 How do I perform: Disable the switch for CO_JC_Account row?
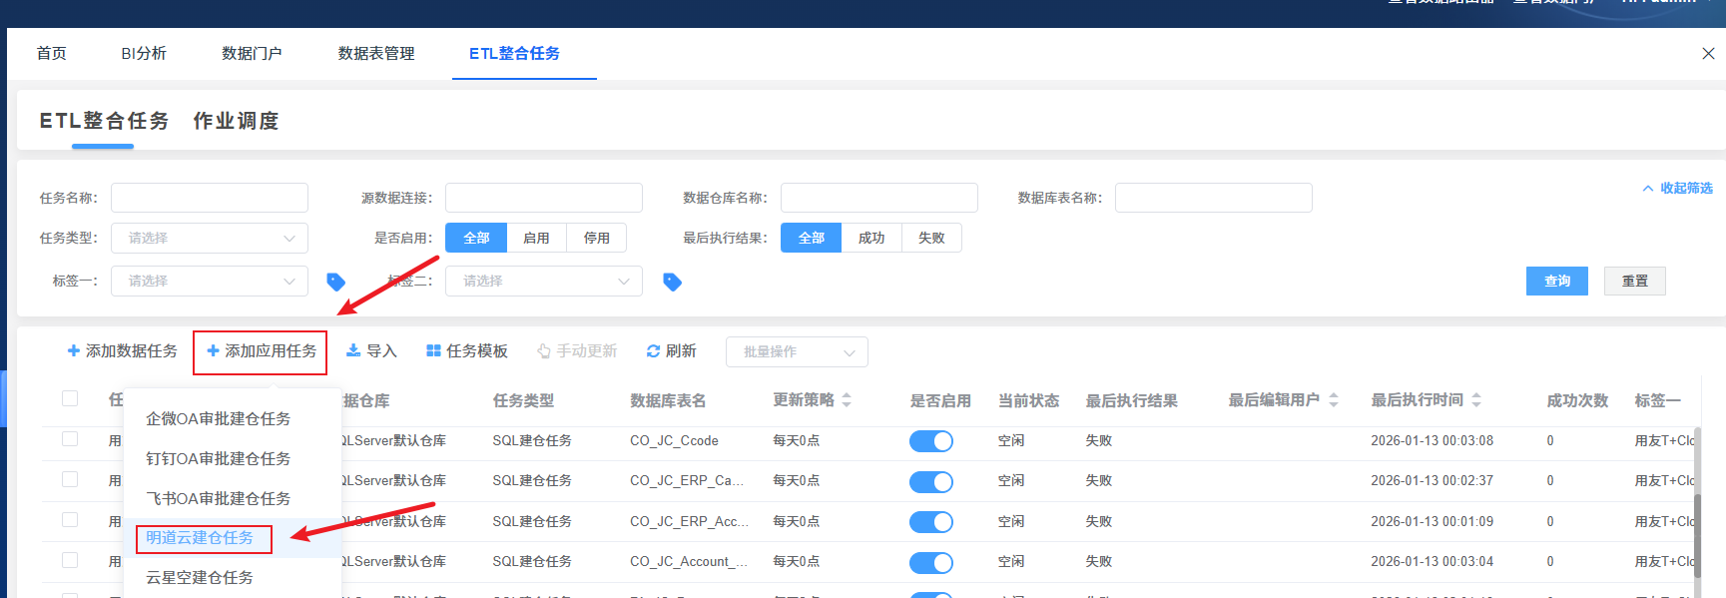click(930, 562)
